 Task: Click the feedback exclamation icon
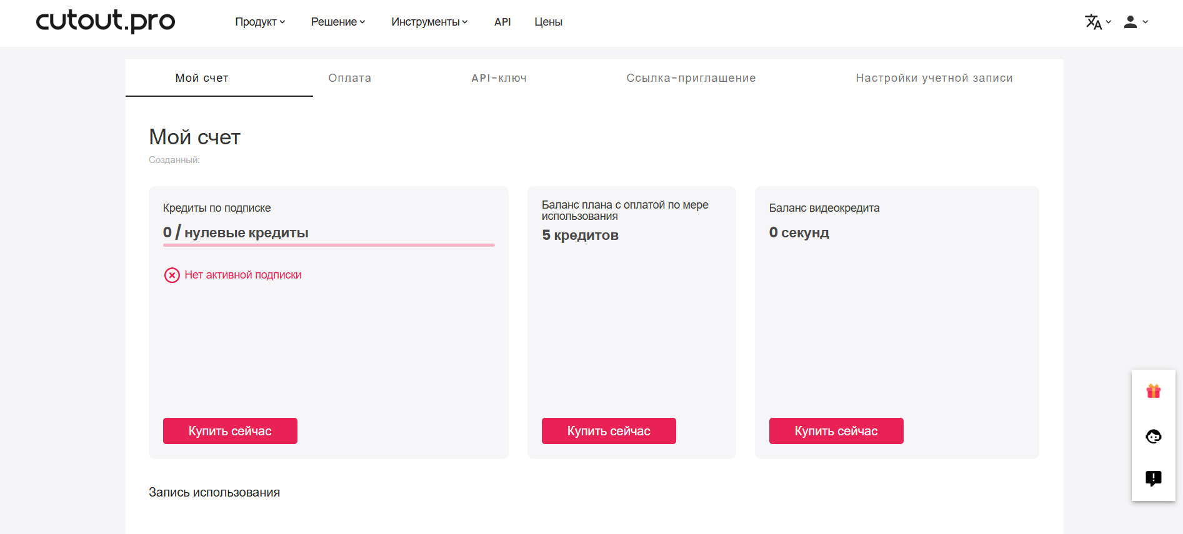(1154, 478)
